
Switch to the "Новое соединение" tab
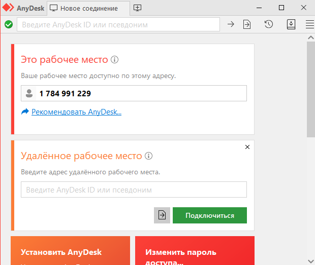pyautogui.click(x=88, y=8)
